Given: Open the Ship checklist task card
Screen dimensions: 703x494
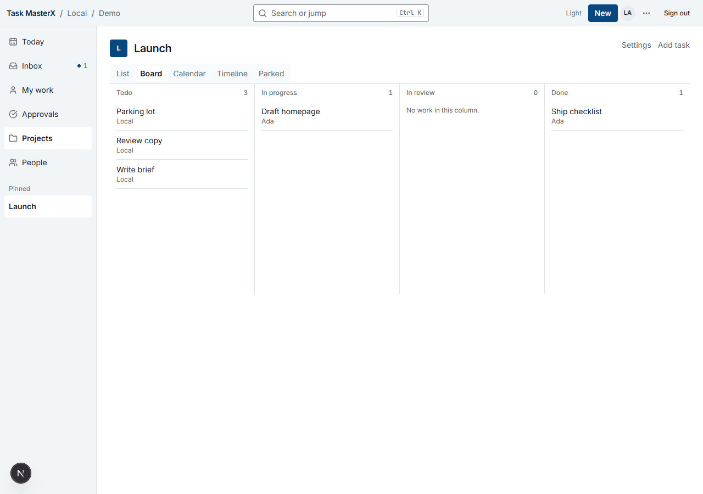Looking at the screenshot, I should [617, 116].
